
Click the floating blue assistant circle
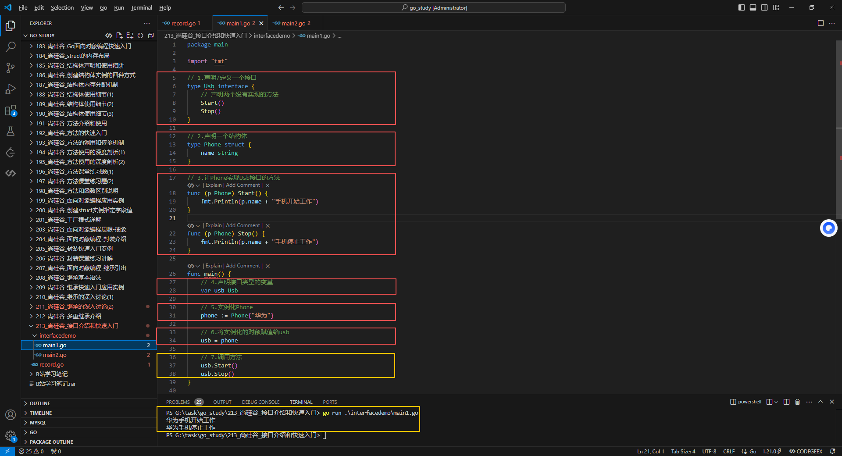[x=828, y=228]
